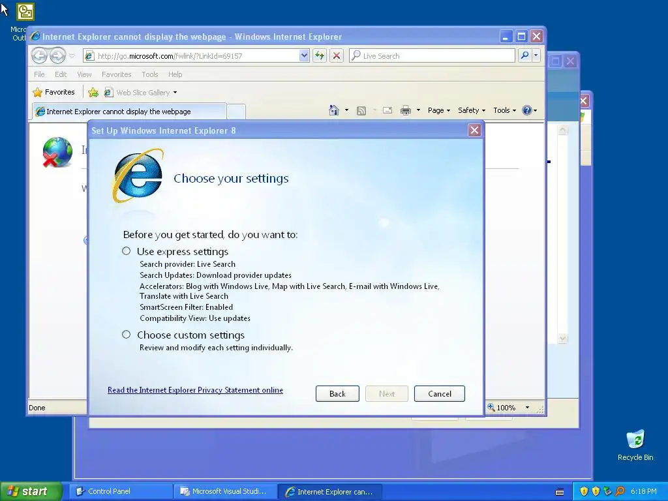Click the zoom level magnifier in status bar
This screenshot has height=501, width=668.
click(491, 407)
